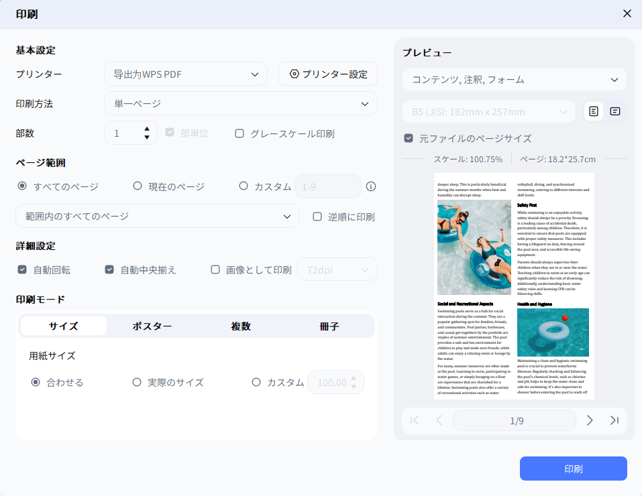Screen dimensions: 642x496
Task: Select 現在のページ radio button
Action: tap(138, 186)
